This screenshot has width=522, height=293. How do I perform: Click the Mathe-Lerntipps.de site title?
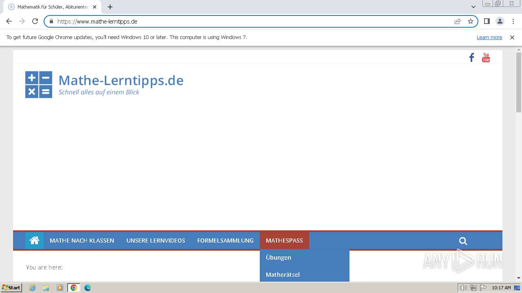[x=121, y=80]
